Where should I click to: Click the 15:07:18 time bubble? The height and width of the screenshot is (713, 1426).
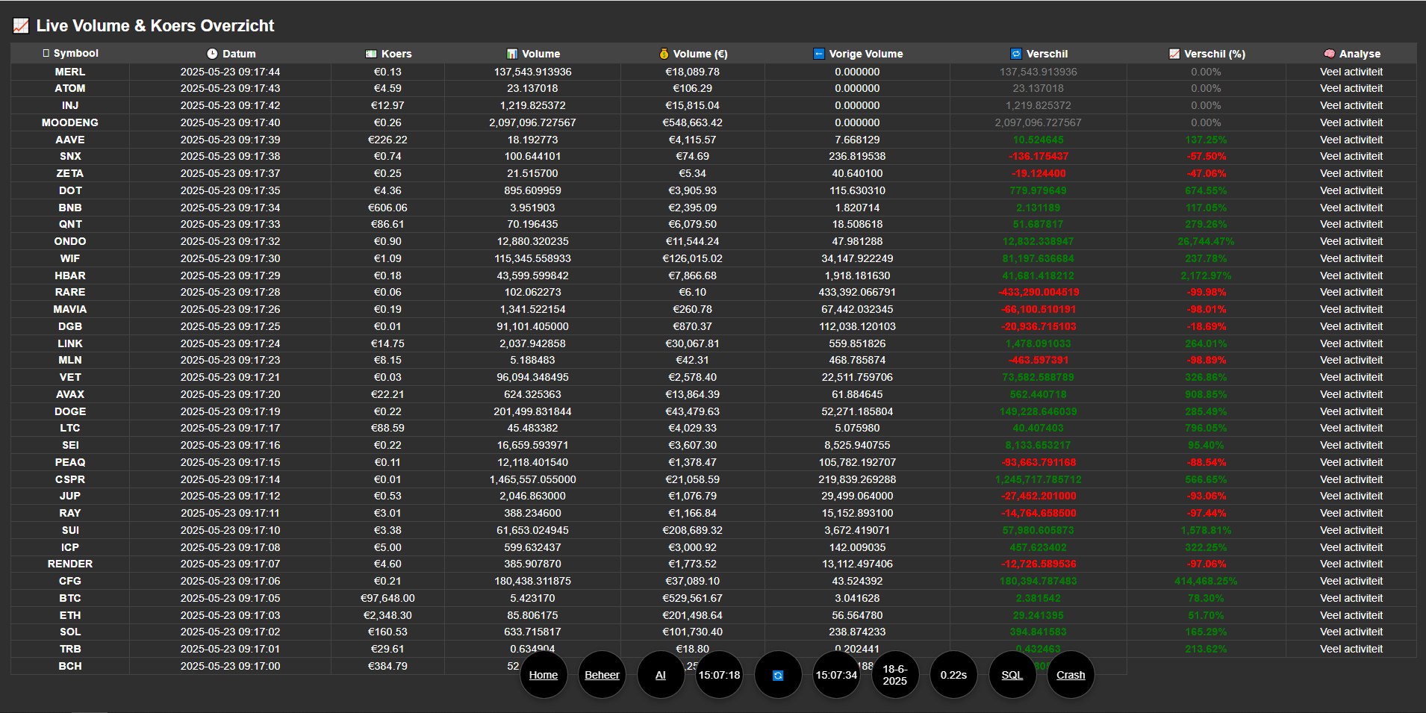point(719,675)
